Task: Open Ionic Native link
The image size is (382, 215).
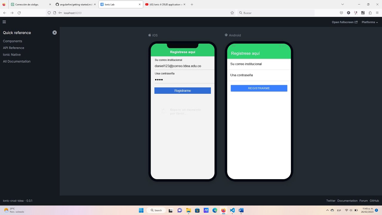Action: (x=12, y=55)
